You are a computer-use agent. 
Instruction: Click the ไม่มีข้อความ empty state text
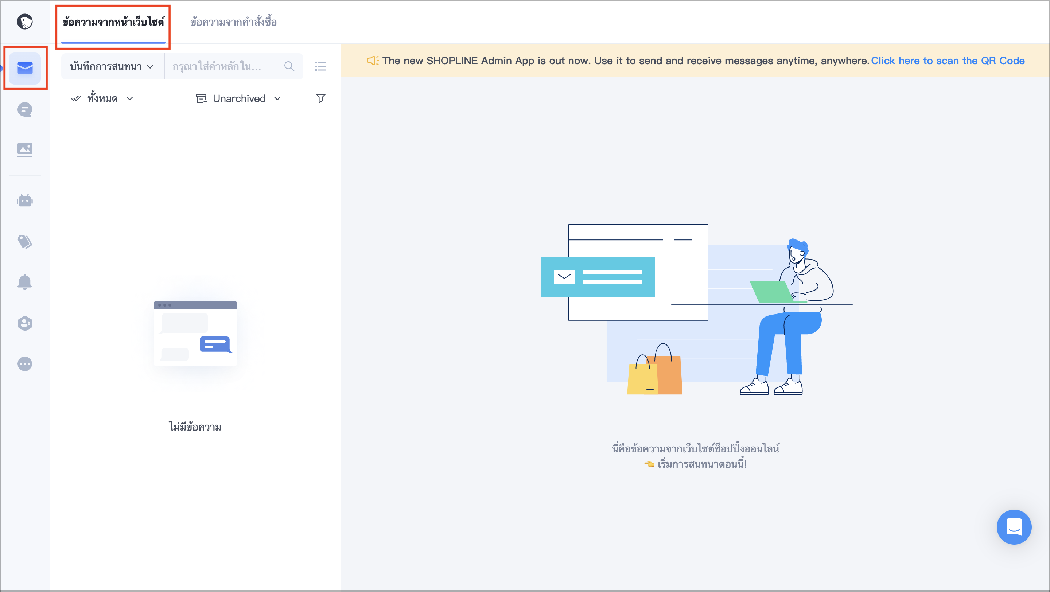195,427
